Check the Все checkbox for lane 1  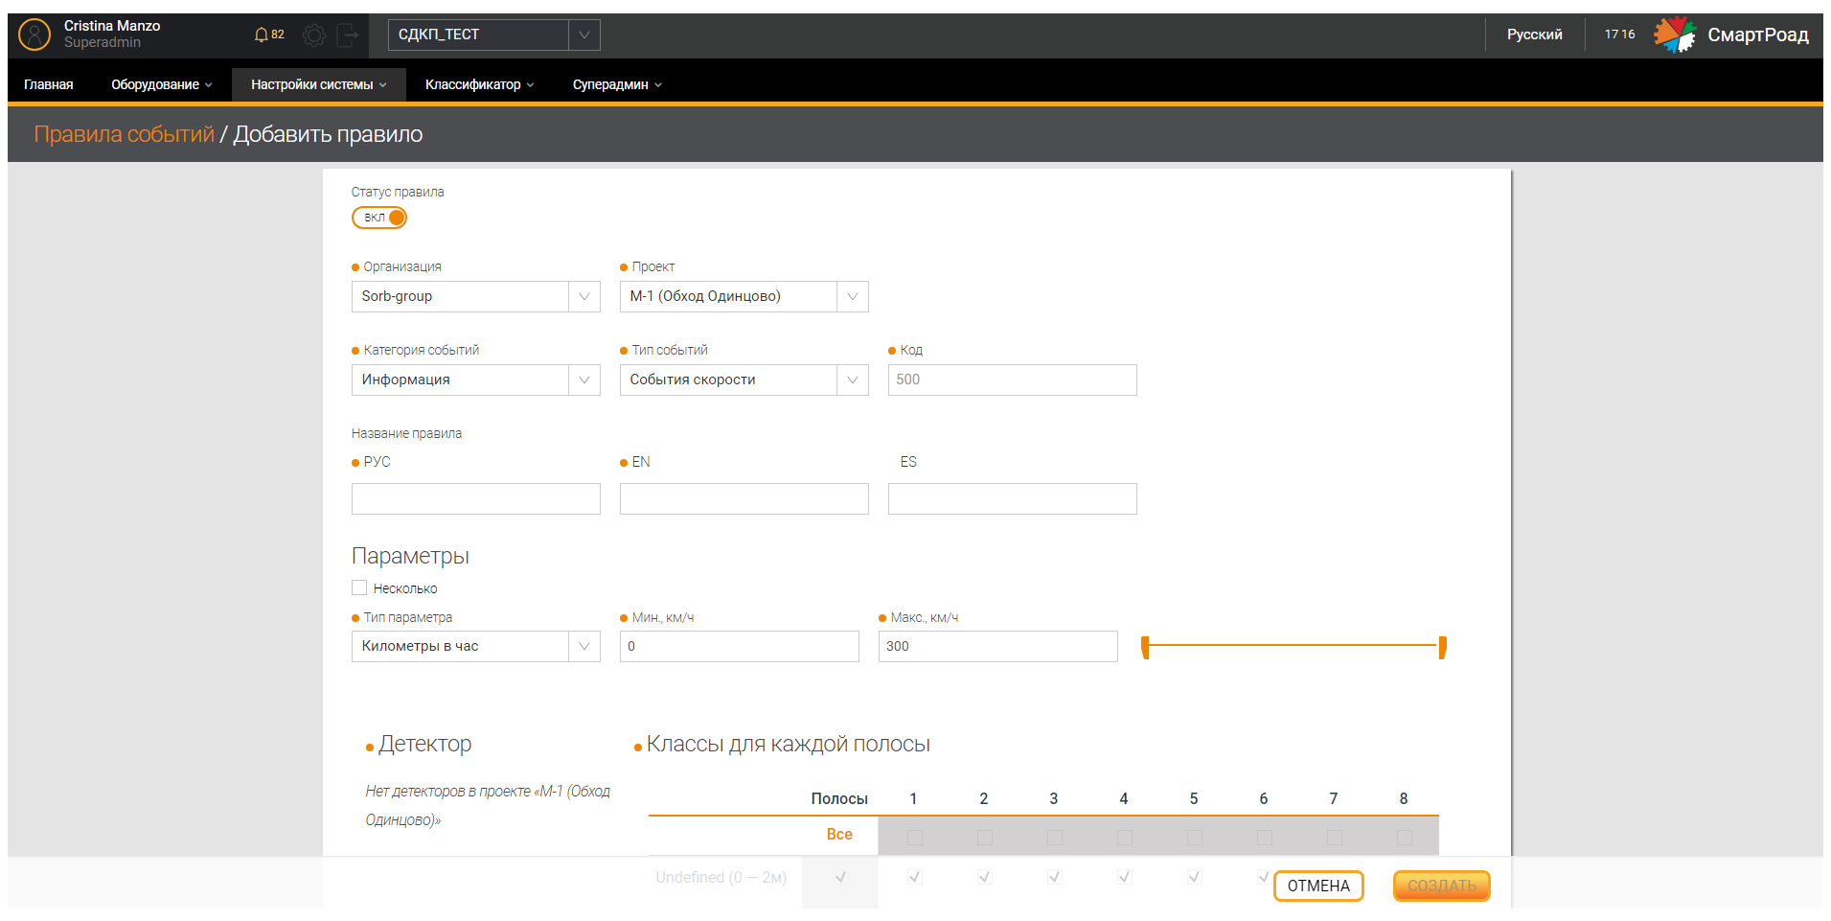(914, 838)
